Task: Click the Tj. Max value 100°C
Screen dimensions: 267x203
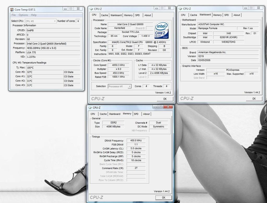Action: tap(53, 68)
